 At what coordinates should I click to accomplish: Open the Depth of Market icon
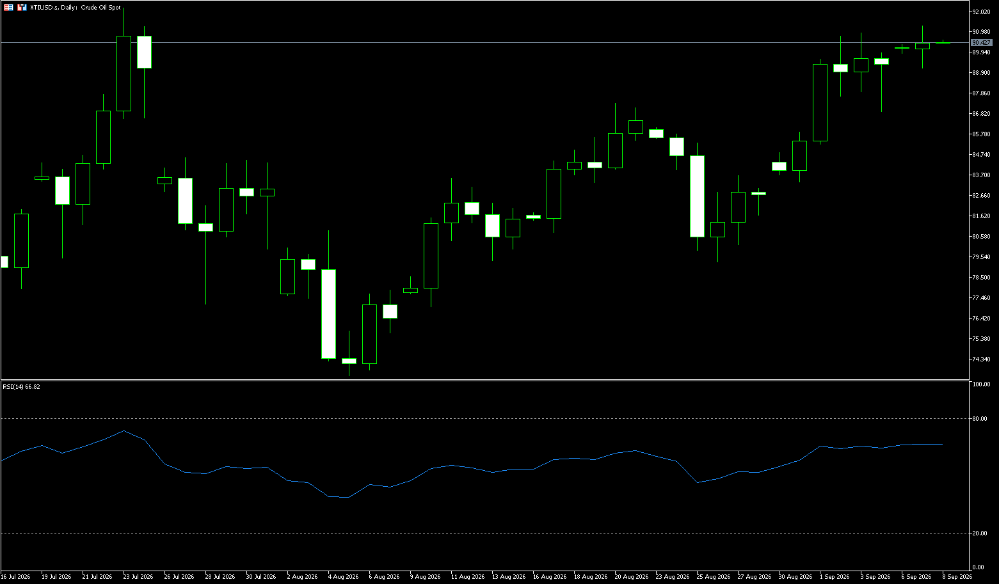click(22, 7)
